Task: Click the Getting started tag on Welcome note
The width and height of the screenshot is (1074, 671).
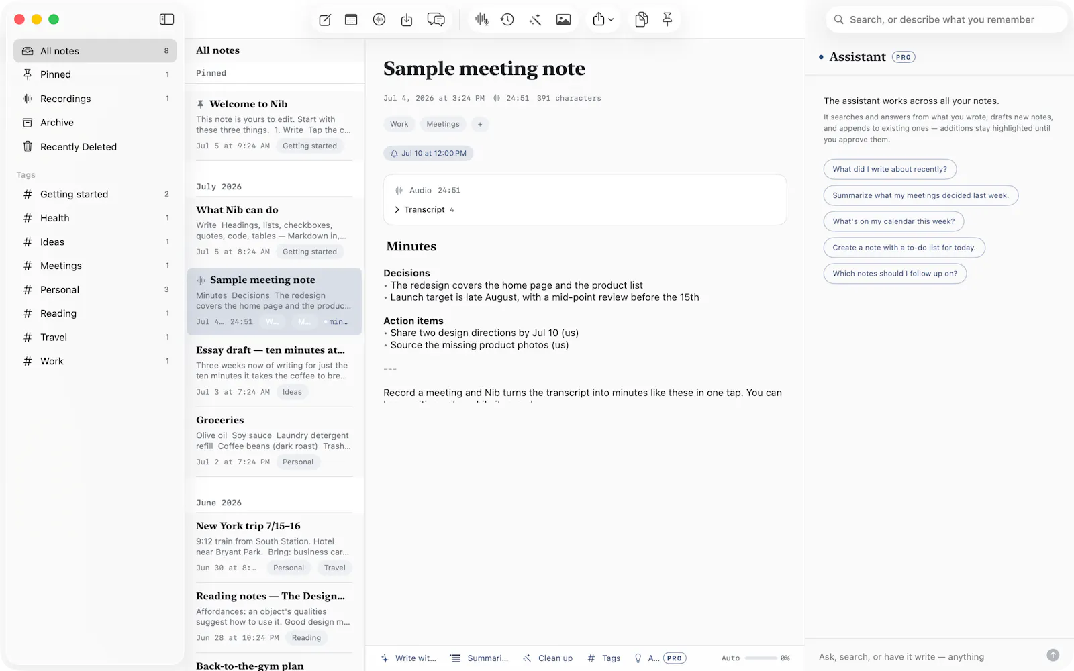Action: pyautogui.click(x=309, y=146)
